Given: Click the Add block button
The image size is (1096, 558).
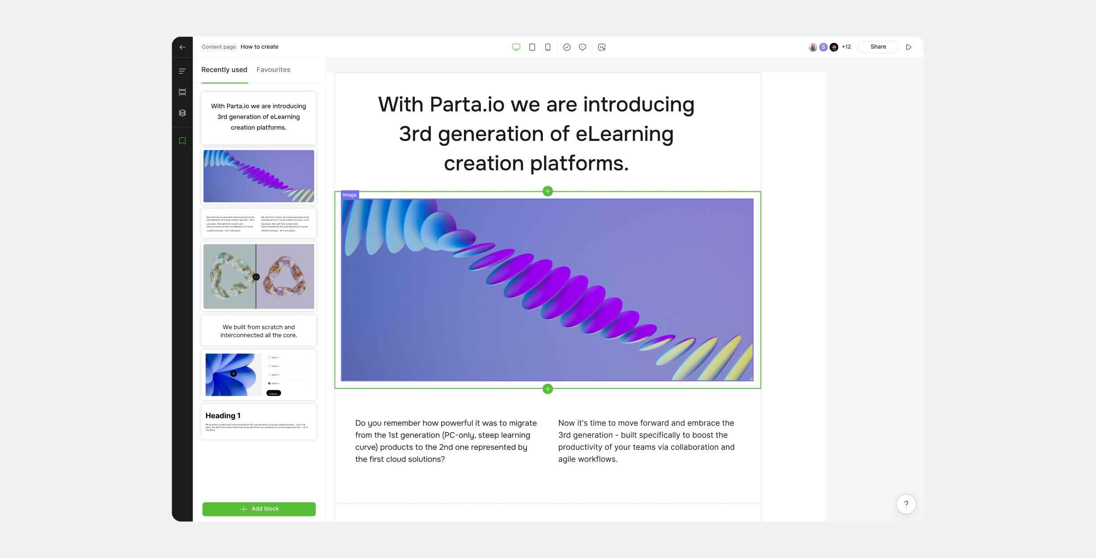Looking at the screenshot, I should [259, 509].
